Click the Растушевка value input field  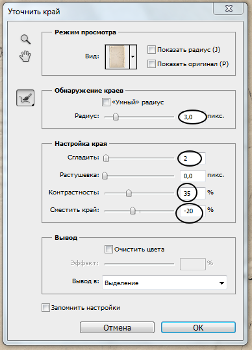(x=193, y=176)
